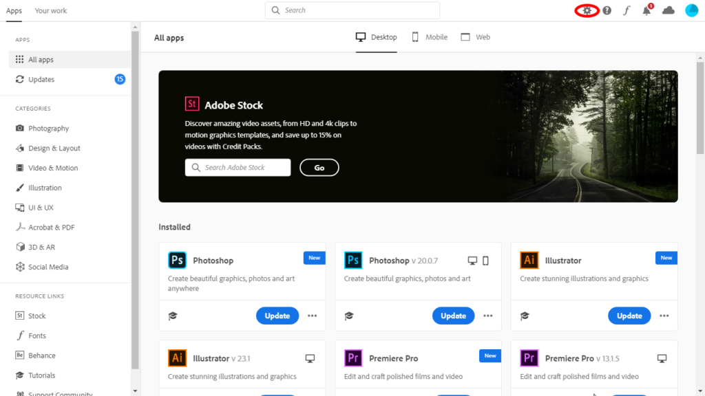Open the Fonts resource link
This screenshot has height=396, width=705.
coord(30,335)
